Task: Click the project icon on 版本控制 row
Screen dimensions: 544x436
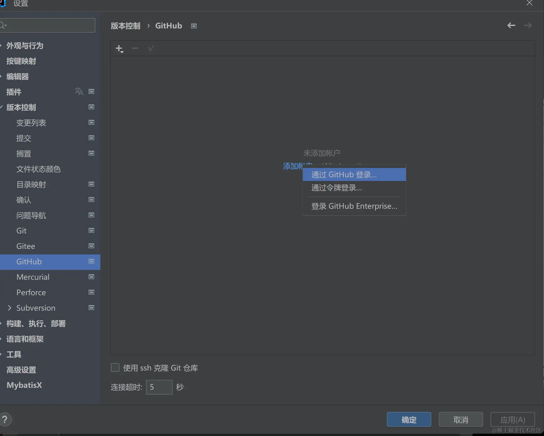Action: click(91, 107)
